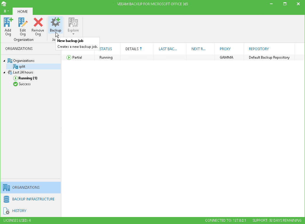Click the HISTORY document gear icon
Viewport: 305px width, 224px height.
coord(6,211)
